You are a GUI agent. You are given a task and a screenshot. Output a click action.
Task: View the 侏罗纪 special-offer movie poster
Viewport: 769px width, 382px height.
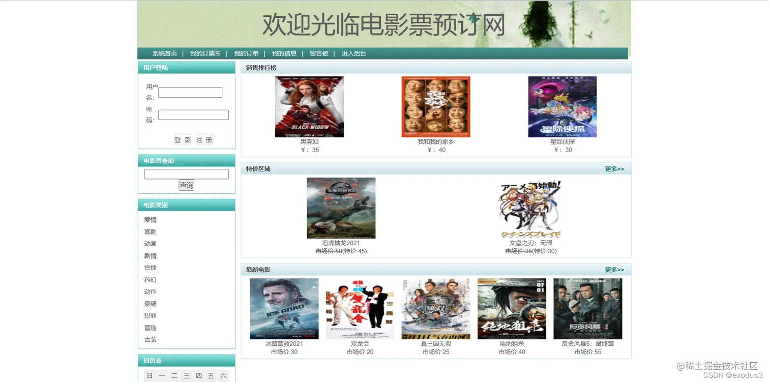341,208
